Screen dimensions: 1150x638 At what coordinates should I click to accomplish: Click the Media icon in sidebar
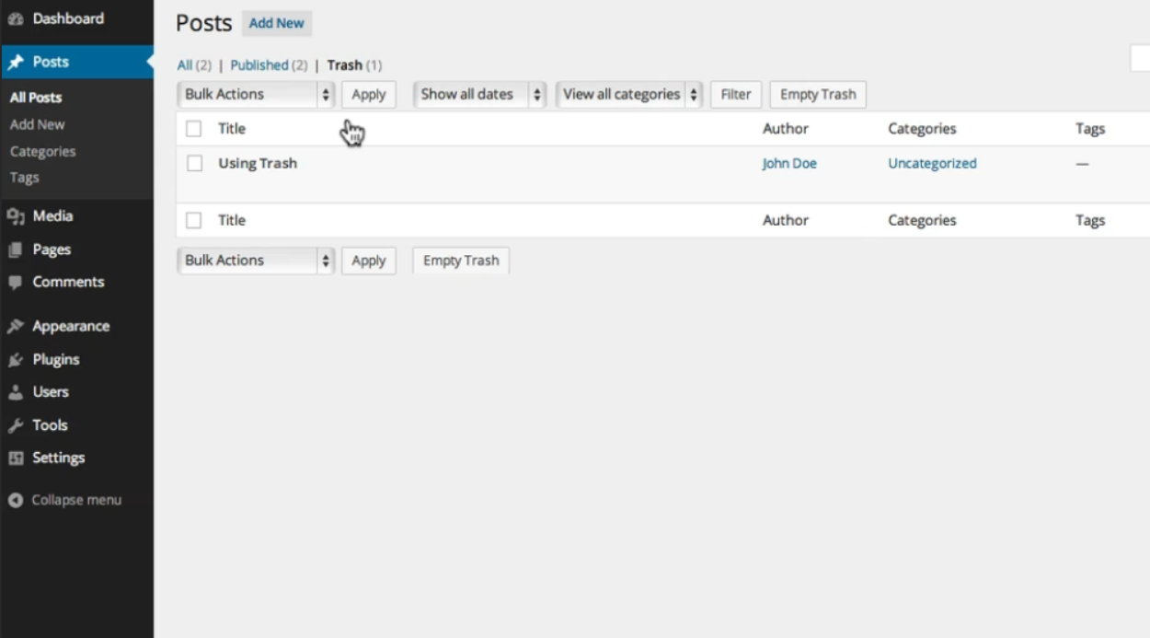15,216
